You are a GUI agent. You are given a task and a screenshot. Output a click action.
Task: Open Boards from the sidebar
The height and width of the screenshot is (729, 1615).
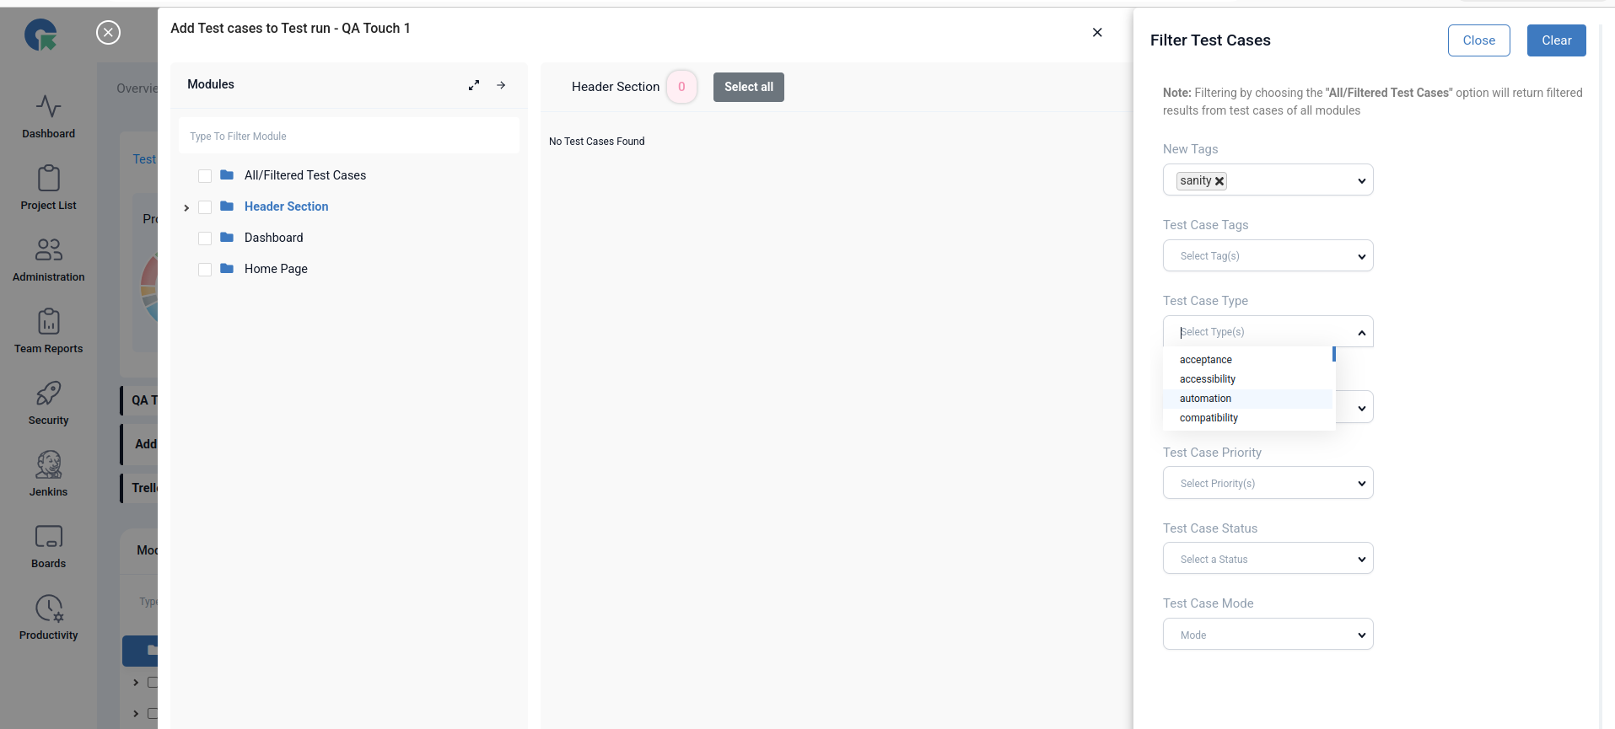tap(48, 546)
